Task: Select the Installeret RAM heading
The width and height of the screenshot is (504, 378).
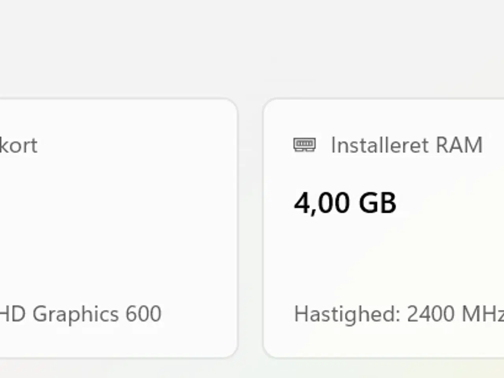Action: [x=406, y=145]
